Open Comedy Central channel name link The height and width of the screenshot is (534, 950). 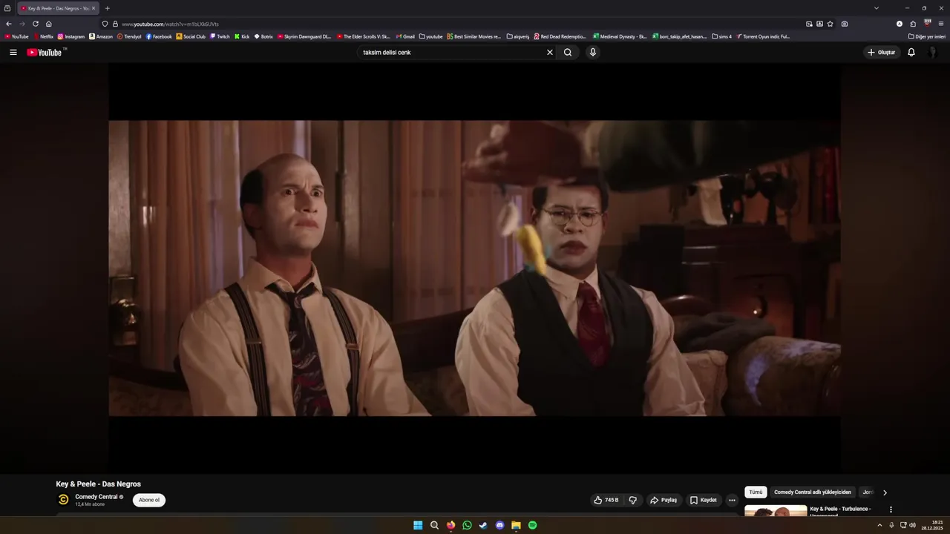[96, 497]
